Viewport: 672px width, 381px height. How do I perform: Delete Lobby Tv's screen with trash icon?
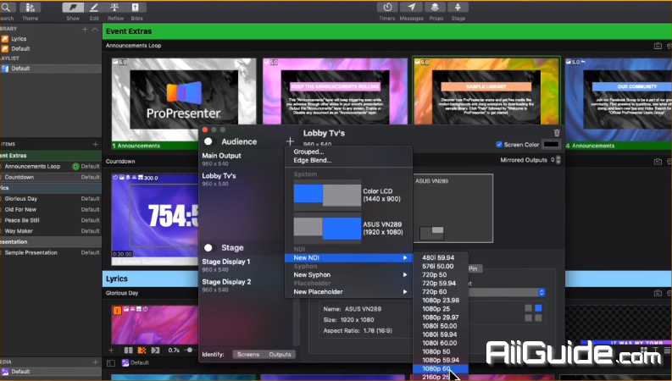pos(557,132)
